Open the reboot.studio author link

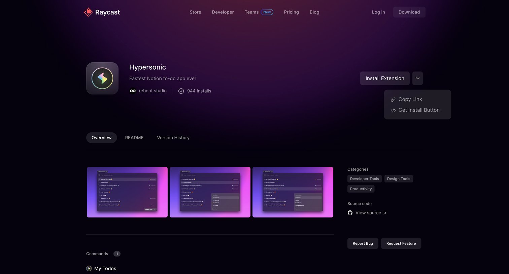(152, 91)
